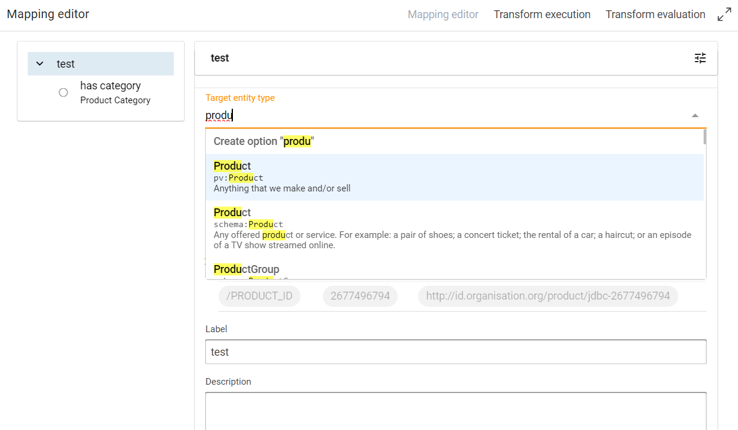The height and width of the screenshot is (430, 738).
Task: Switch to Transform execution tab
Action: click(542, 14)
